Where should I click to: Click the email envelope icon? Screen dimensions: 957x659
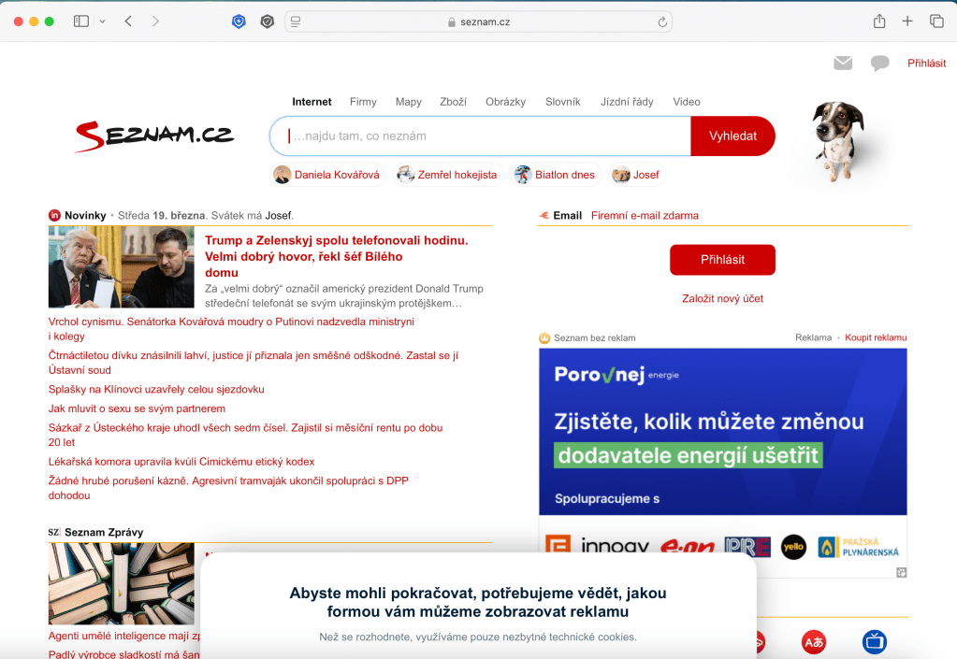[x=843, y=64]
